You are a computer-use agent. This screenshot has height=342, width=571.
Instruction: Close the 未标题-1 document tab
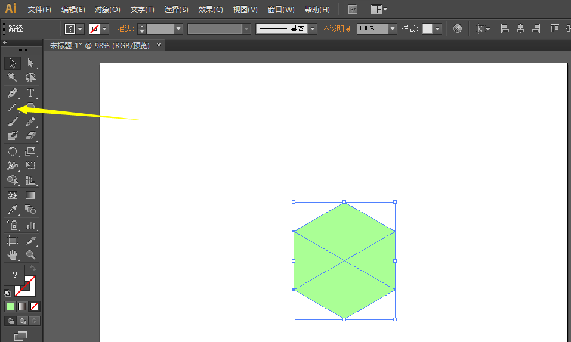159,45
